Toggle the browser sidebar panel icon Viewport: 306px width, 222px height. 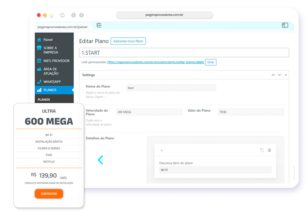coord(285,25)
